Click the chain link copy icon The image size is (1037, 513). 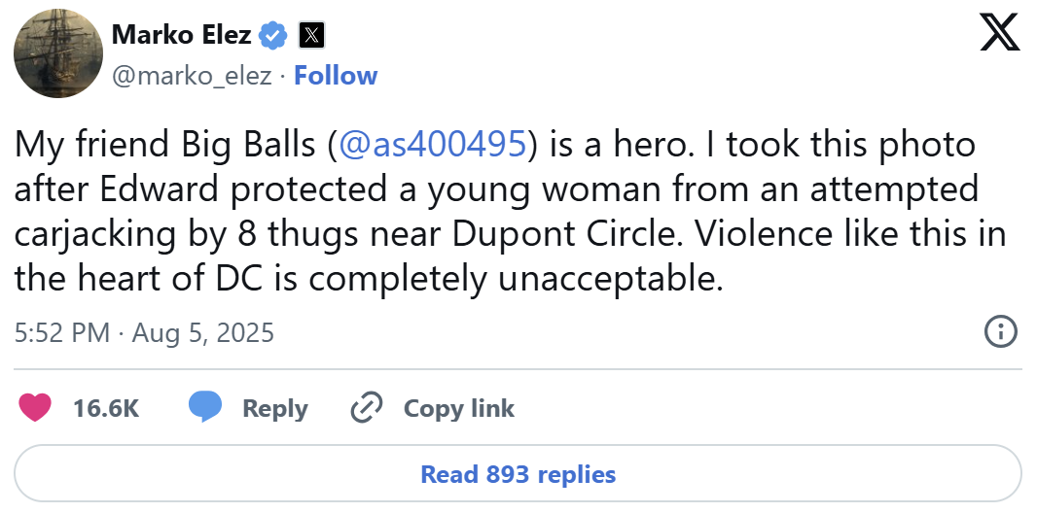(367, 408)
